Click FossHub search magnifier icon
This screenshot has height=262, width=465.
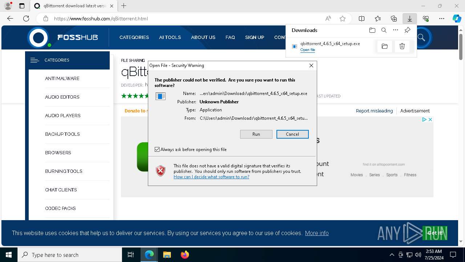click(421, 37)
